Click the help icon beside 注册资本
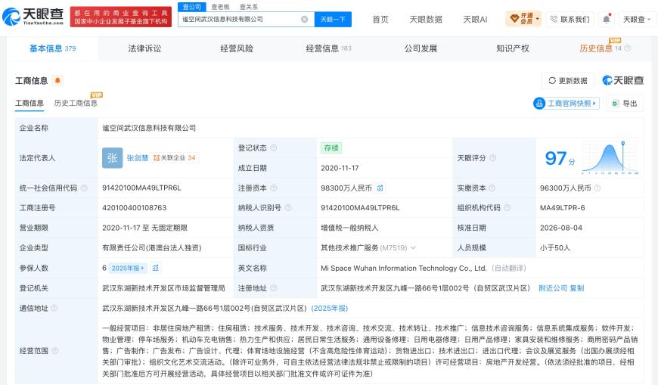 [x=274, y=188]
